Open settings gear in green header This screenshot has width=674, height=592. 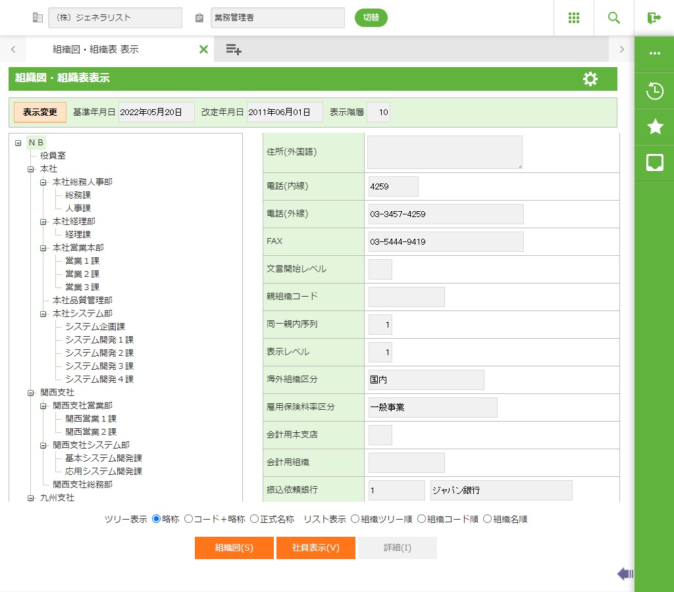point(590,79)
